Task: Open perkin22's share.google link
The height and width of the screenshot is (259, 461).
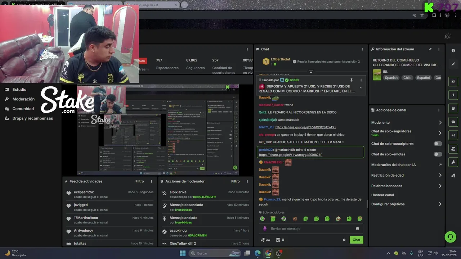Action: (291, 155)
